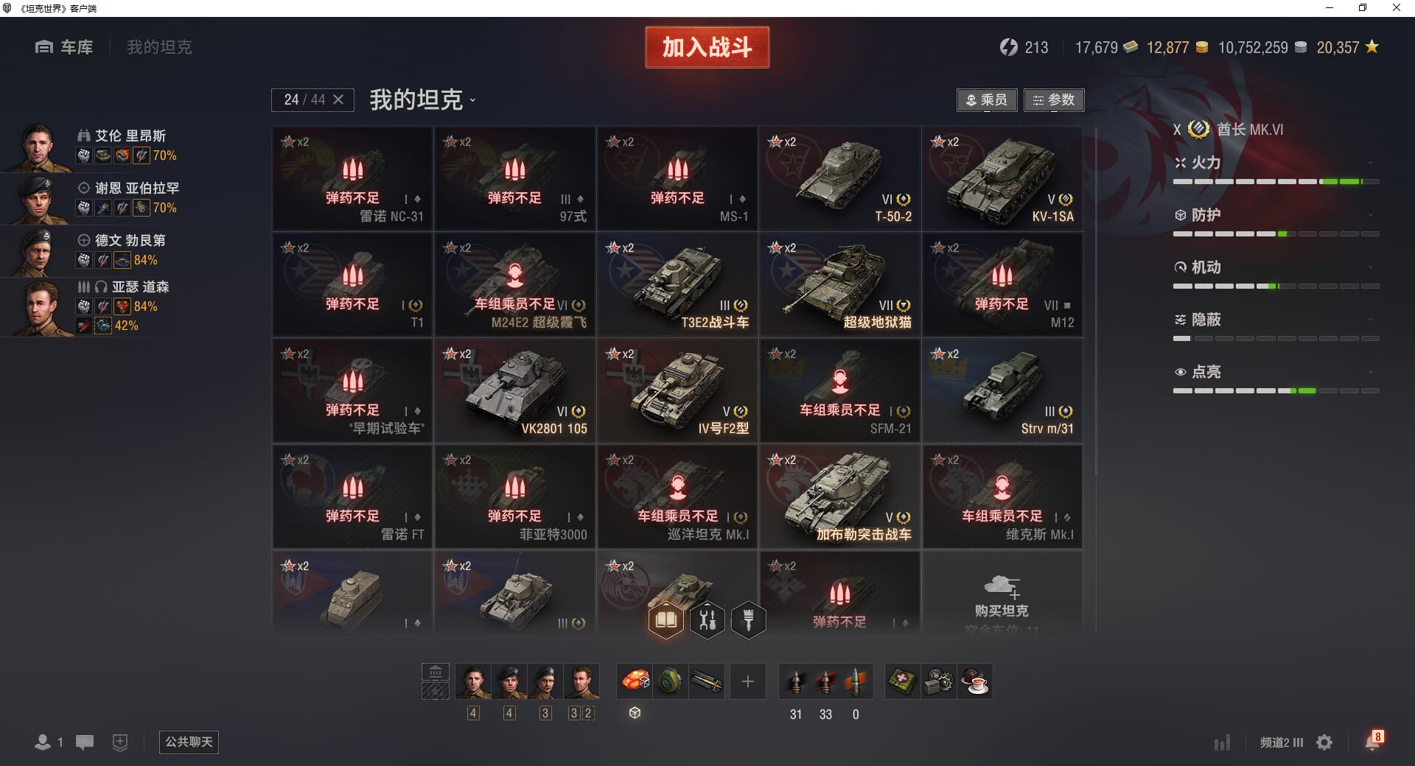
Task: Expand the 火力 firepower parameter section
Action: click(1276, 163)
